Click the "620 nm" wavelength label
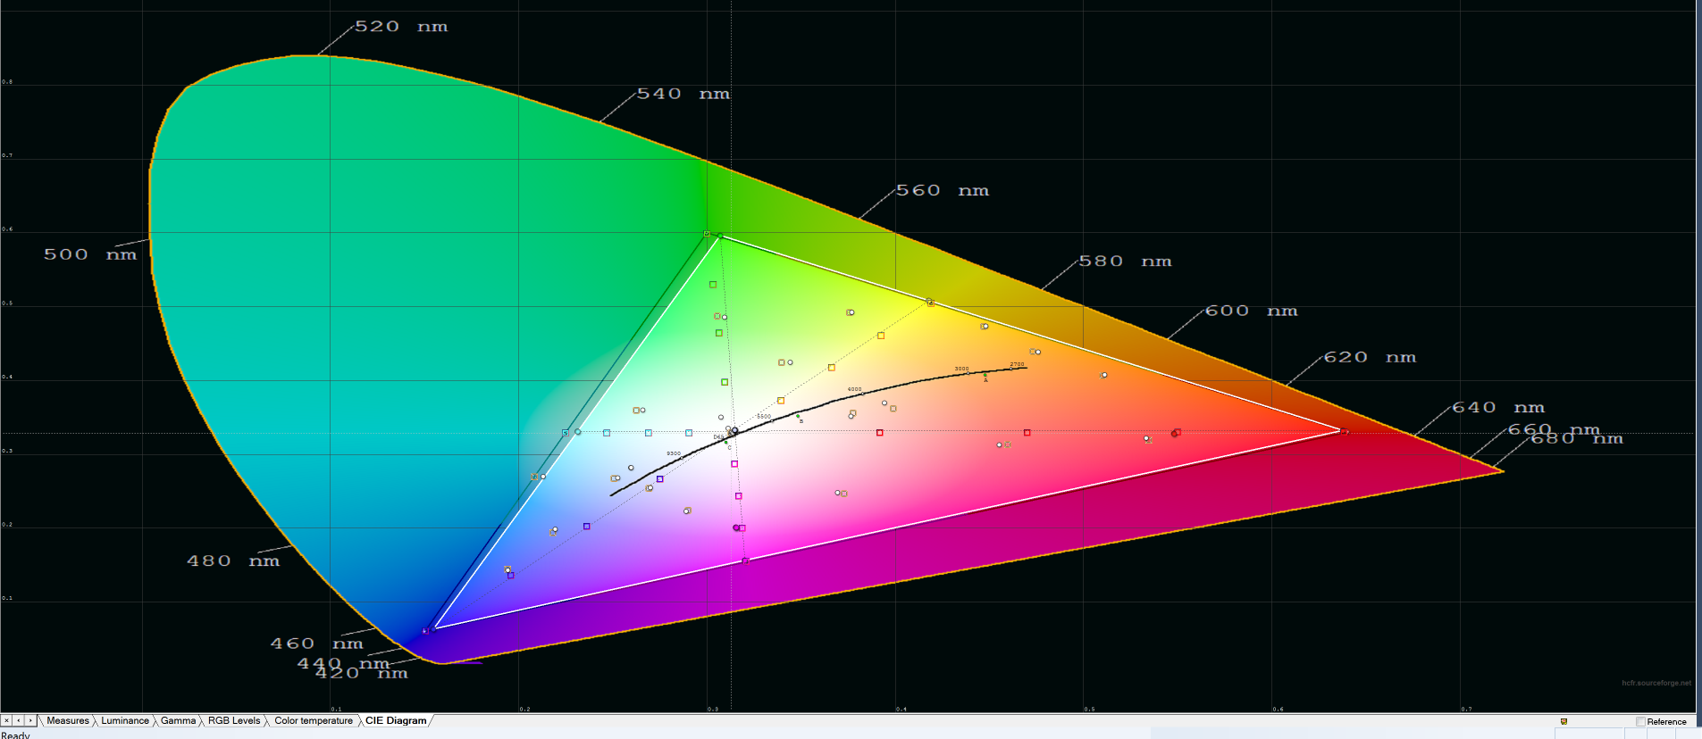 coord(1370,357)
